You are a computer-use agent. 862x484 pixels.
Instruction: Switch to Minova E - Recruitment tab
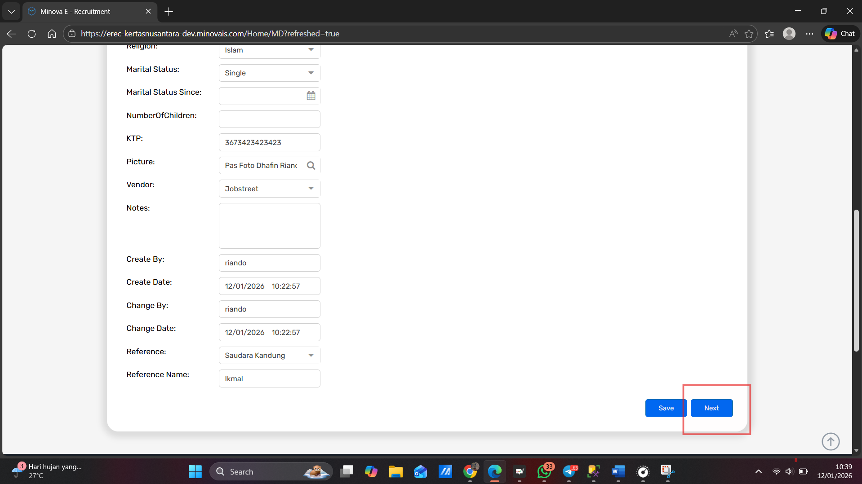point(85,12)
